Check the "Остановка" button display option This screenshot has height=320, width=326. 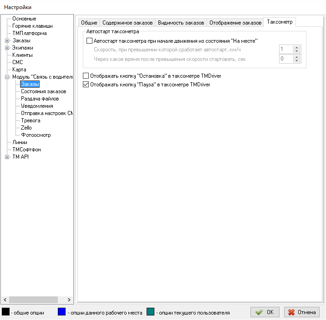click(x=86, y=76)
